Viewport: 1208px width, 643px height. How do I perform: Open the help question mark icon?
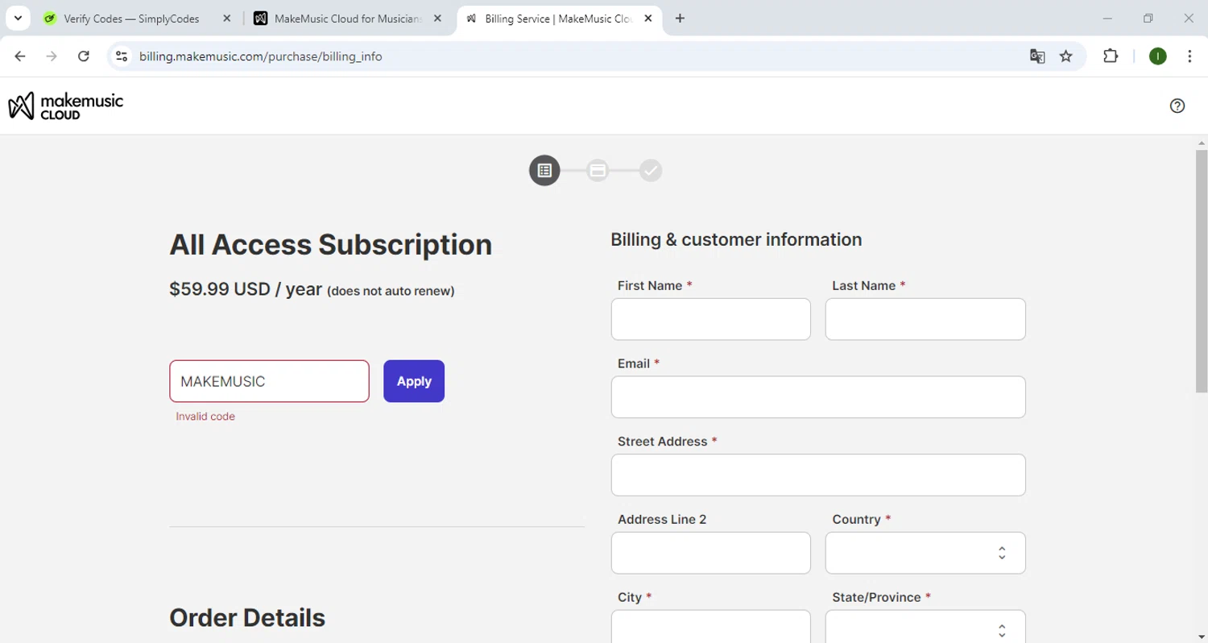point(1177,106)
